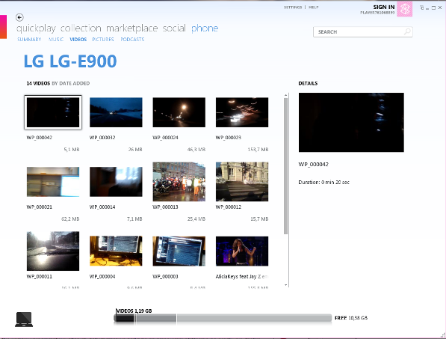This screenshot has height=339, width=446.
Task: Change sort order By Date Added
Action: 71,84
